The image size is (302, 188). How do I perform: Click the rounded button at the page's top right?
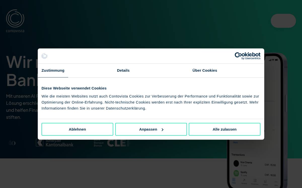click(x=283, y=21)
